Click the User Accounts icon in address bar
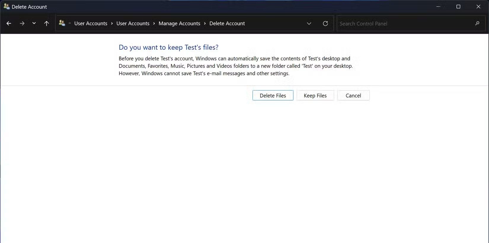The height and width of the screenshot is (243, 489). (x=62, y=23)
